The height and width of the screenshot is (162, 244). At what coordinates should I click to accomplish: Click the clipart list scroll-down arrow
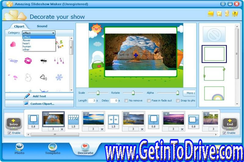(71, 90)
